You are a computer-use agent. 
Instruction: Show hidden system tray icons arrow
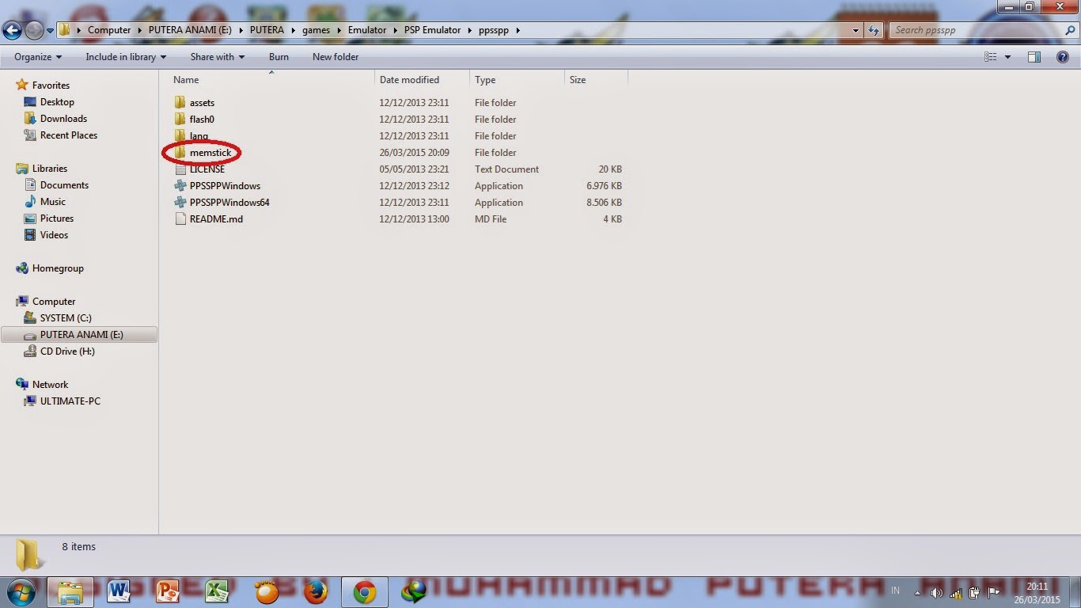pyautogui.click(x=918, y=592)
